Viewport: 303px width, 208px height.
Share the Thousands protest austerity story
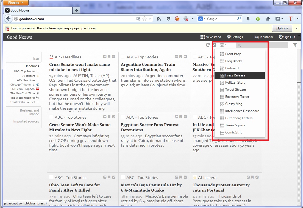click(x=248, y=177)
